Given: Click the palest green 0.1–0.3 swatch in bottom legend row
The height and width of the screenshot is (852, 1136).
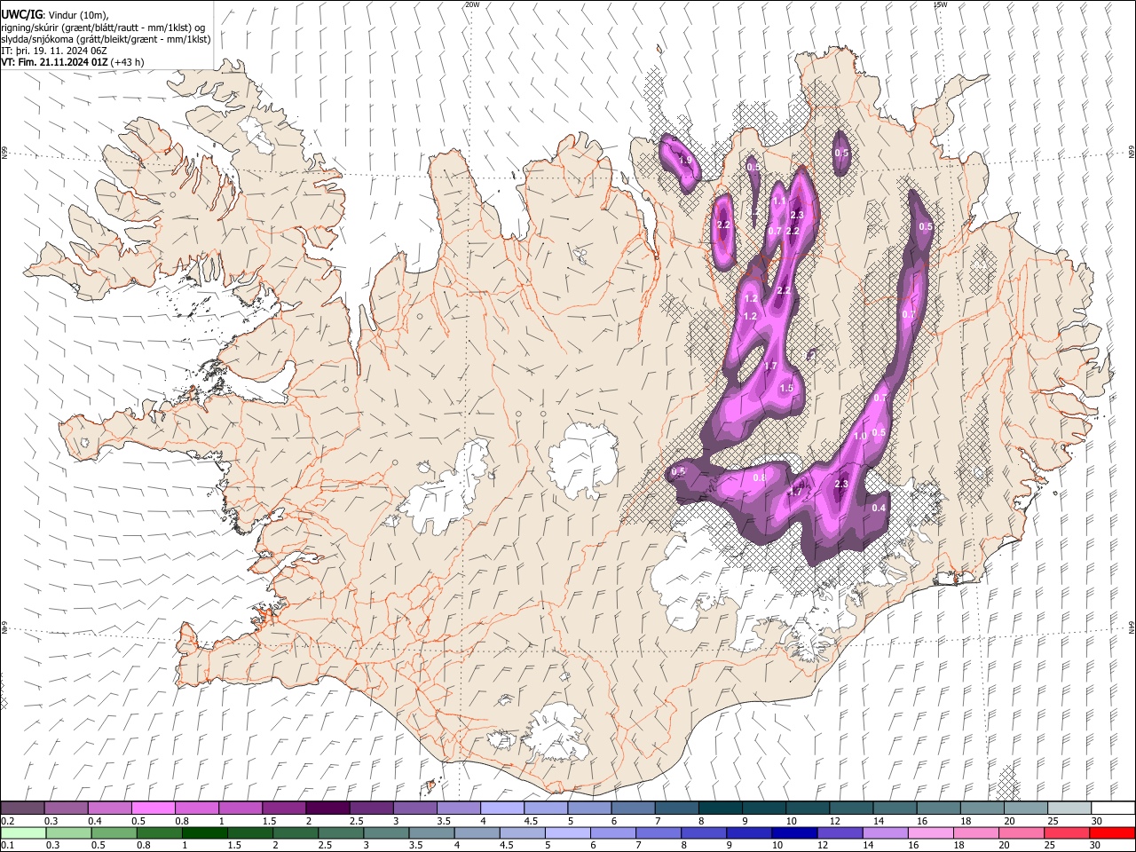Looking at the screenshot, I should tap(23, 833).
